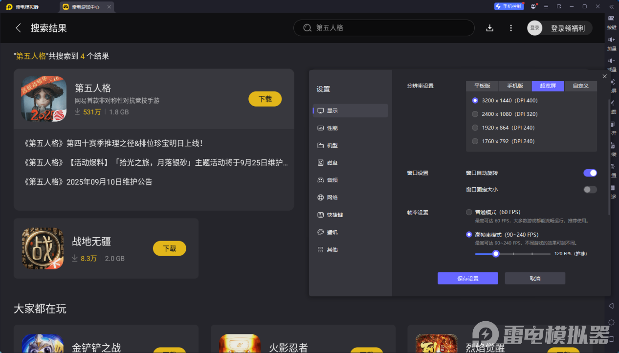Select the 自定义 resolution tab
The image size is (619, 353).
tap(580, 86)
